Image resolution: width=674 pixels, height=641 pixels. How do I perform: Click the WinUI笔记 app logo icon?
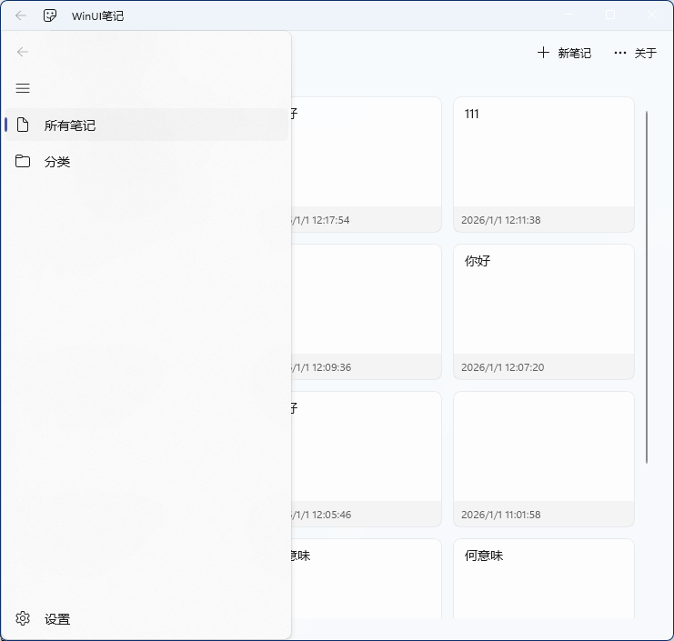tap(51, 15)
